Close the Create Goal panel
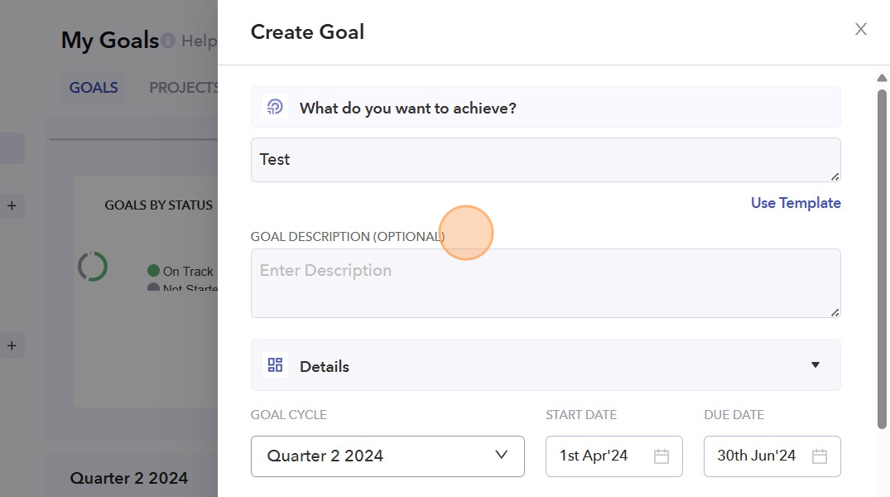Image resolution: width=890 pixels, height=497 pixels. pyautogui.click(x=861, y=30)
